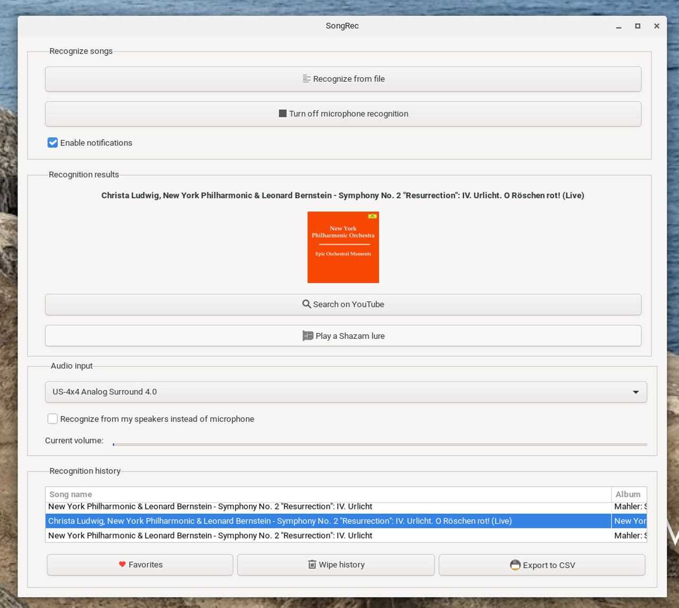Click the Export to CSV icon
Screen dimensions: 679x608
coord(515,565)
